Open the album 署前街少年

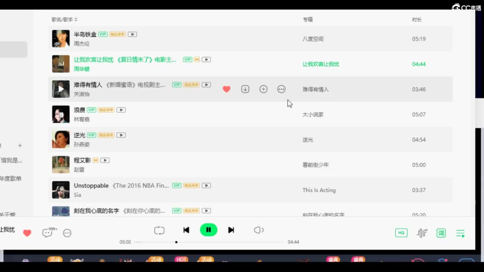(316, 165)
